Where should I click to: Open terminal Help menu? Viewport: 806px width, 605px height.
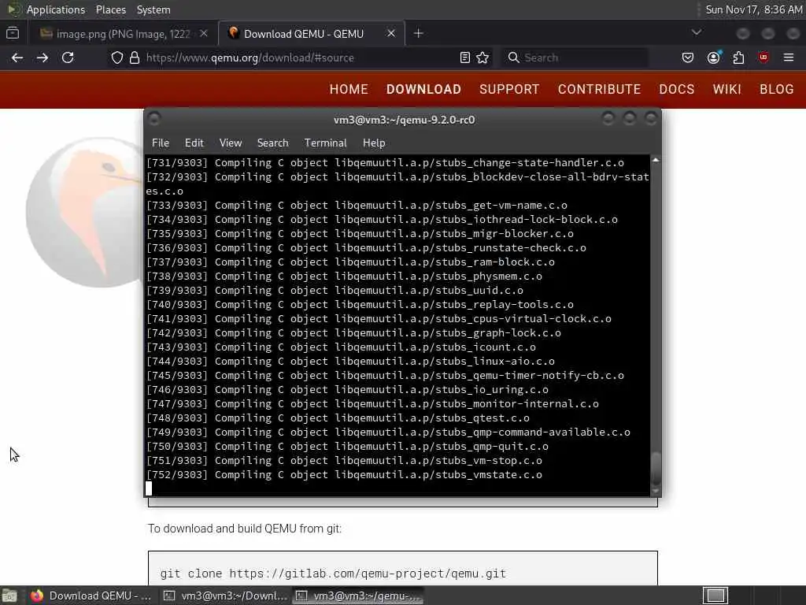click(374, 143)
